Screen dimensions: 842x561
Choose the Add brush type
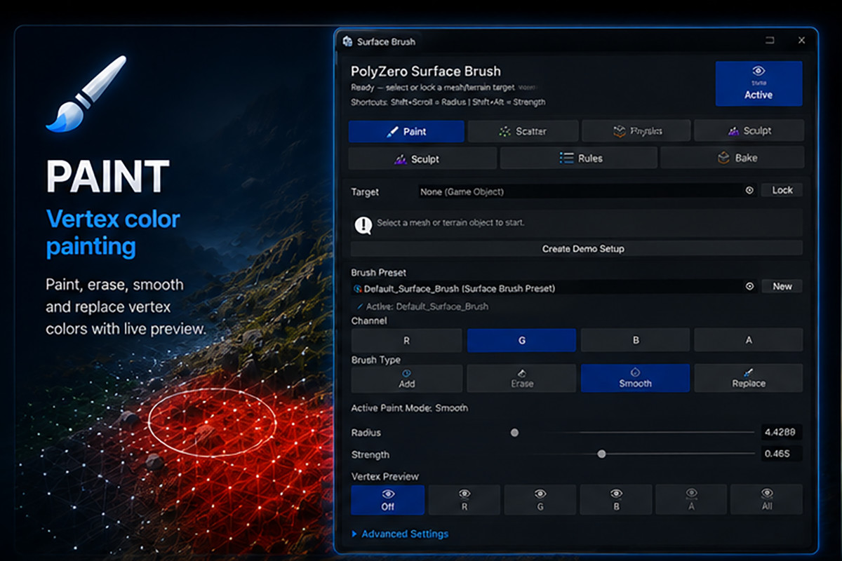[407, 378]
